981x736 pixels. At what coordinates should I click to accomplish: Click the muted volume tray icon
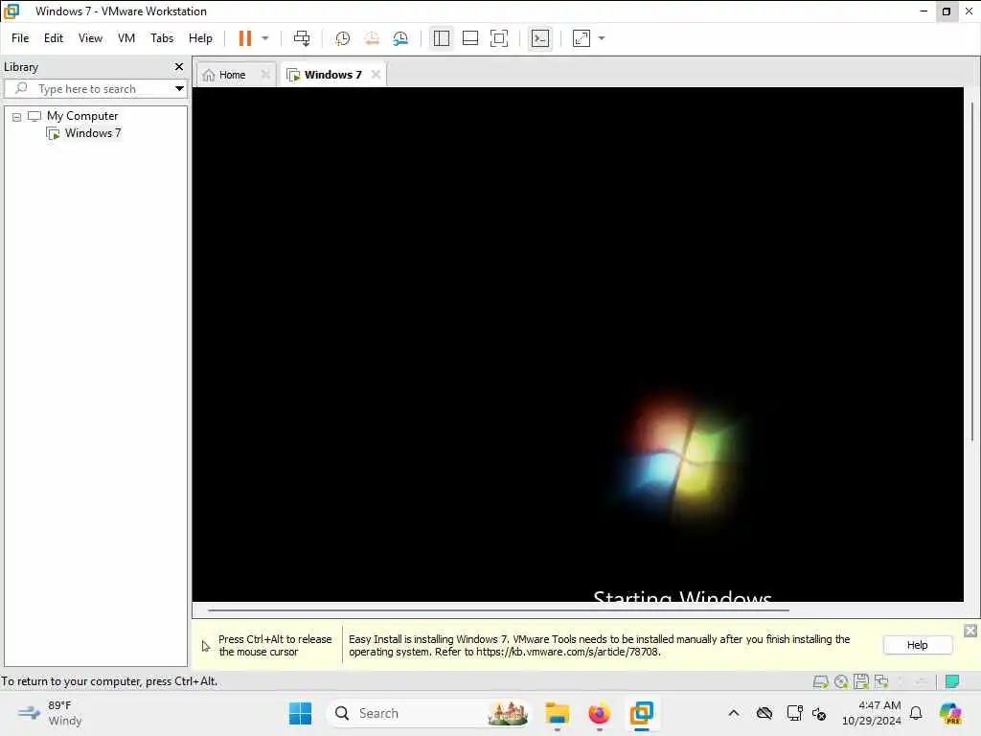(x=819, y=713)
